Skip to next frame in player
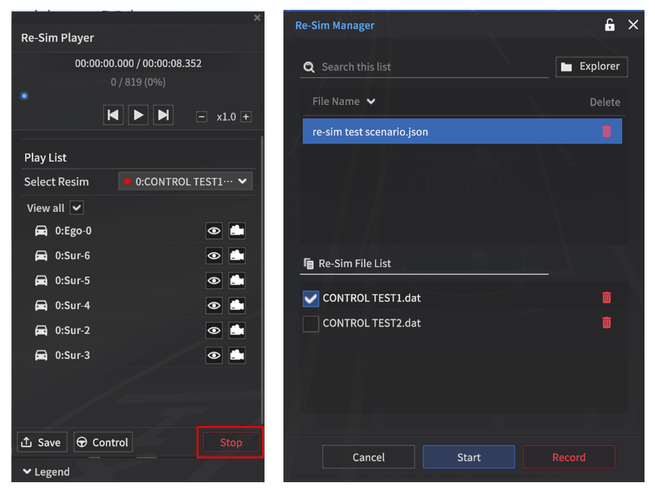Screen dimensions: 655x492 pyautogui.click(x=163, y=115)
